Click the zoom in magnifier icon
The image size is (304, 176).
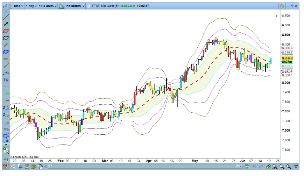289,166
